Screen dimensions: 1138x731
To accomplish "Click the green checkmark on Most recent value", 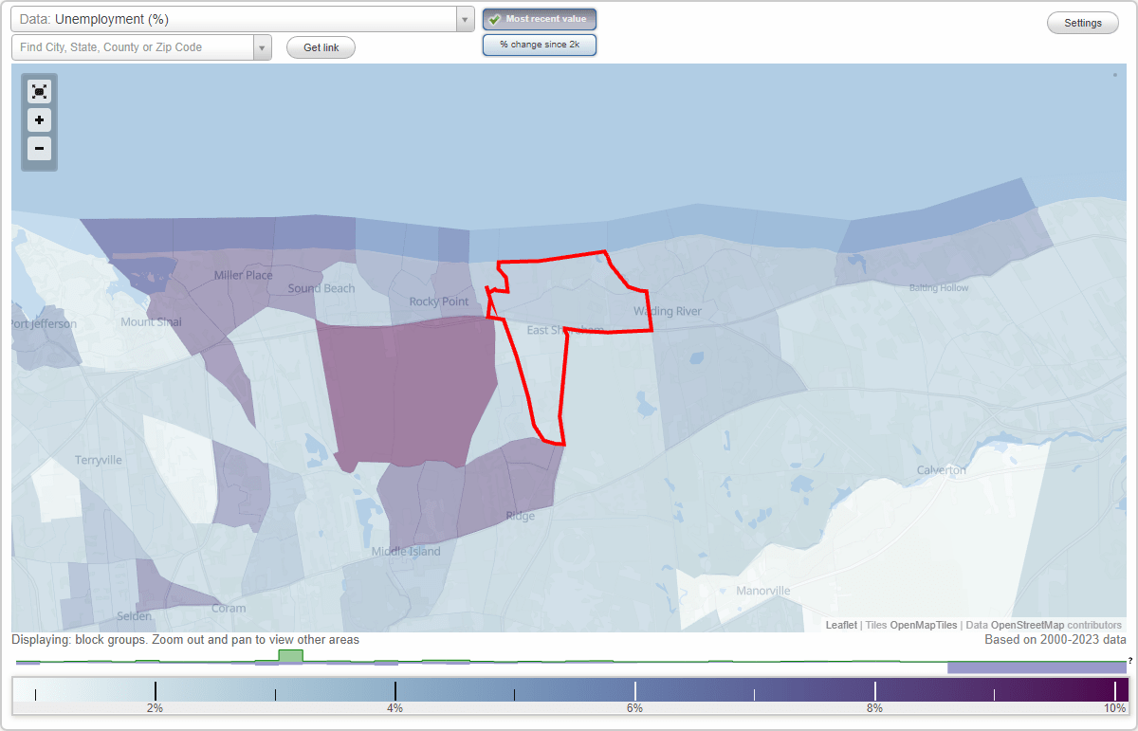I will [495, 19].
